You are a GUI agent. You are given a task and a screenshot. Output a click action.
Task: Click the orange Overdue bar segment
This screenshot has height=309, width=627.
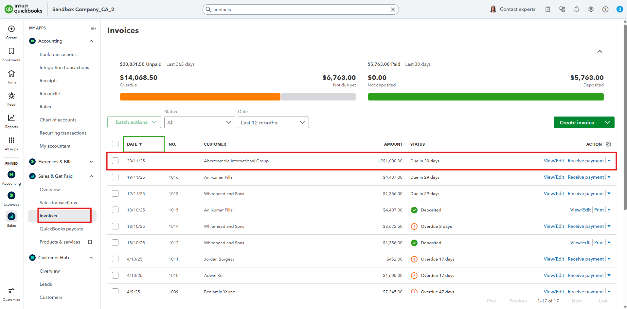[200, 97]
